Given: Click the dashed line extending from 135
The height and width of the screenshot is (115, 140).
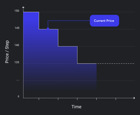Looking at the screenshot, I should pos(116,63).
